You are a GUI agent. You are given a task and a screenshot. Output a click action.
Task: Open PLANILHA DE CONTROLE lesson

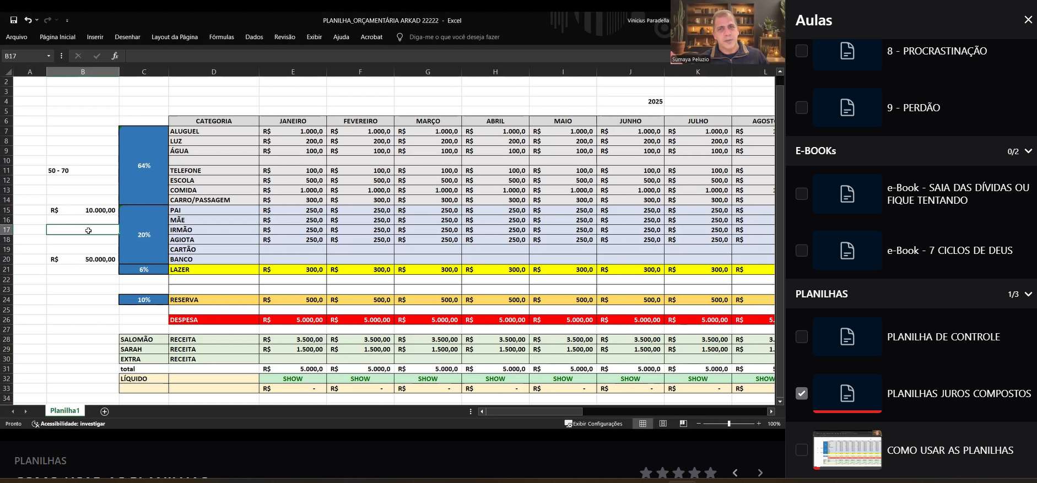pyautogui.click(x=943, y=337)
